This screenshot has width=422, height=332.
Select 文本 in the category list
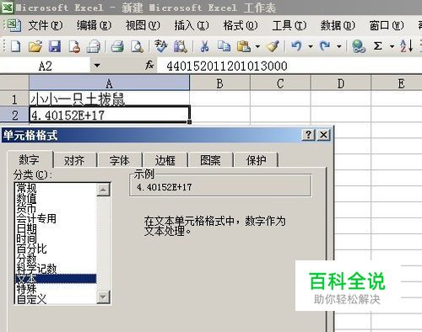pos(56,279)
